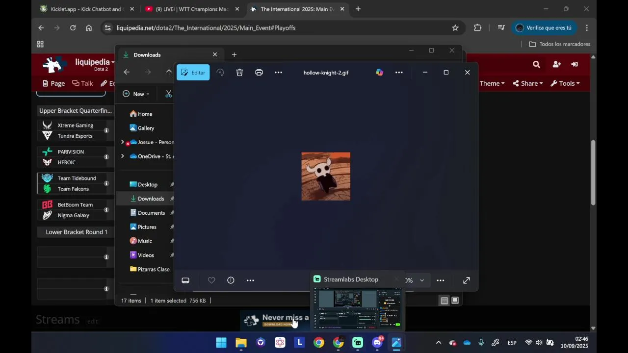Mark the image as favorite with heart icon

211,280
